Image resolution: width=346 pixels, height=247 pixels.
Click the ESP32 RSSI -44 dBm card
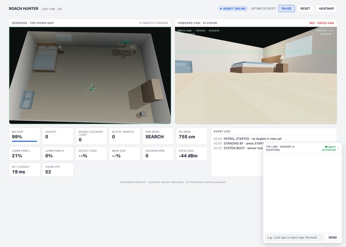pos(192,154)
